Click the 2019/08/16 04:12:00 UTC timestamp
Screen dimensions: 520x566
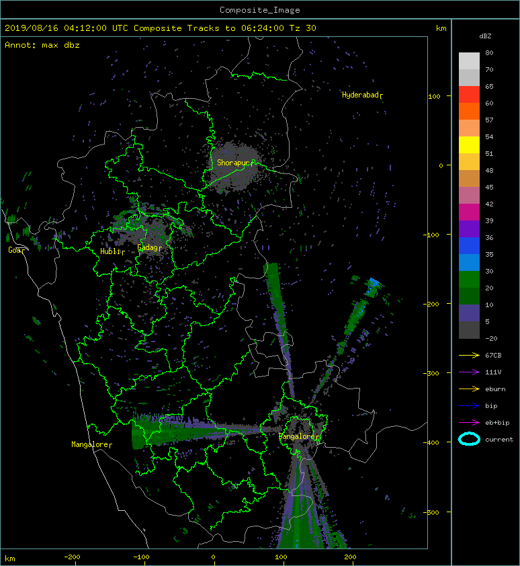67,28
